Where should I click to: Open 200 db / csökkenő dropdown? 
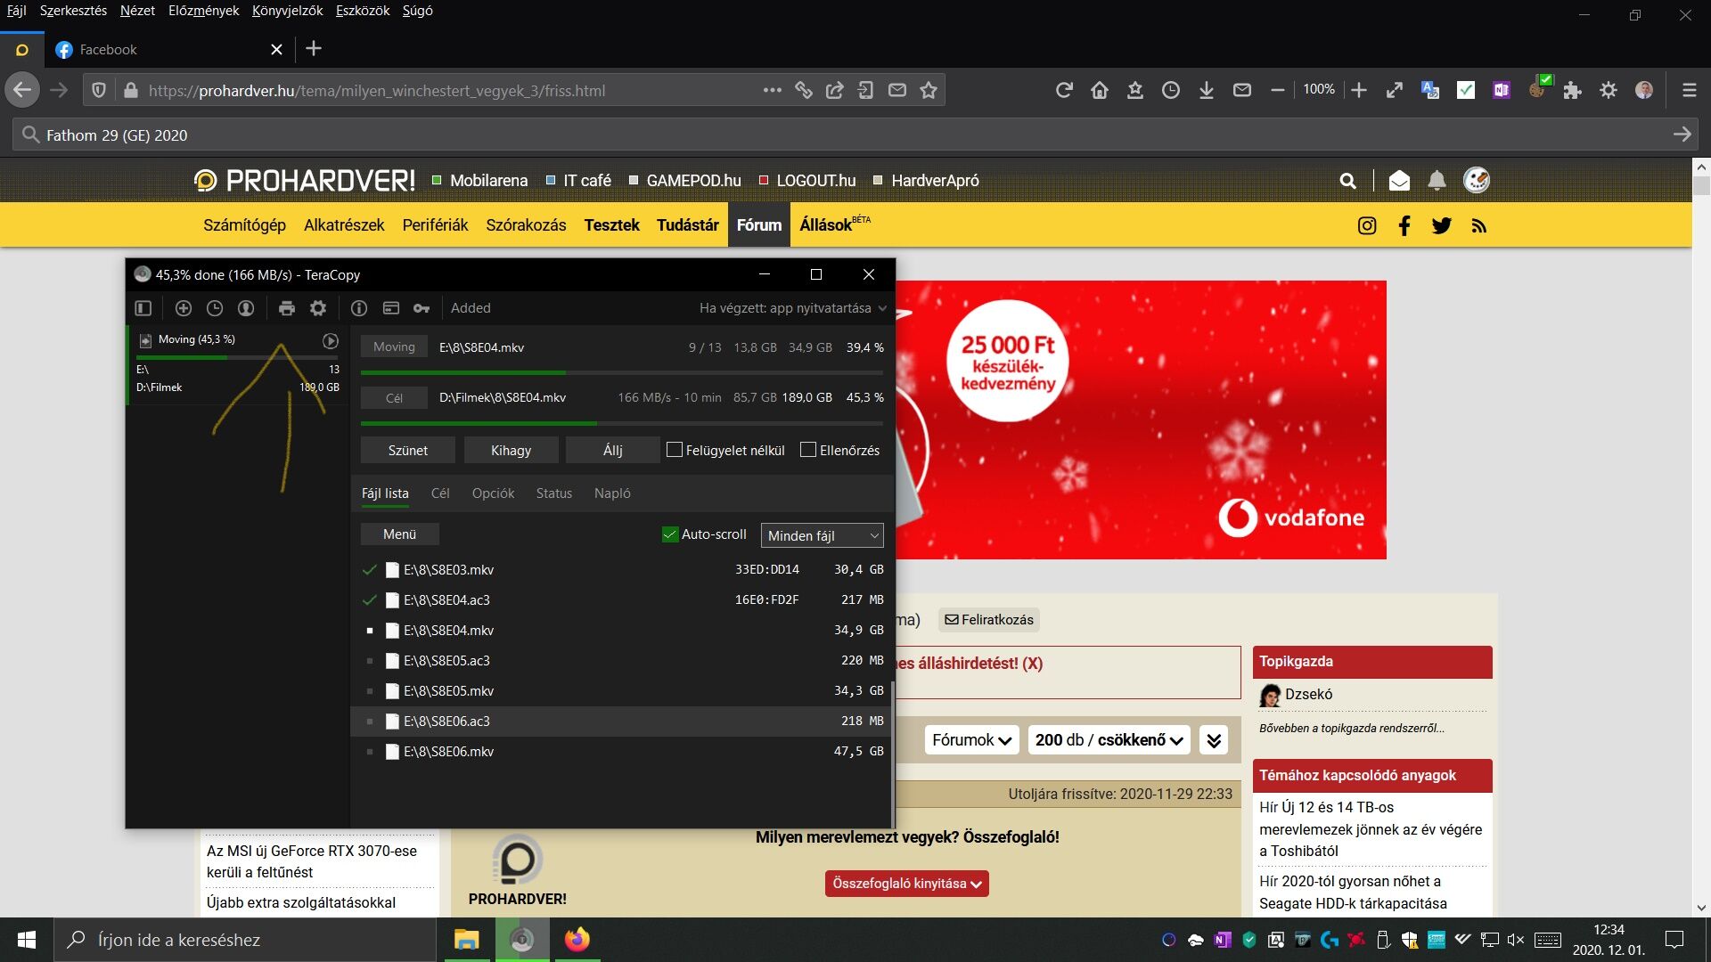(x=1109, y=740)
